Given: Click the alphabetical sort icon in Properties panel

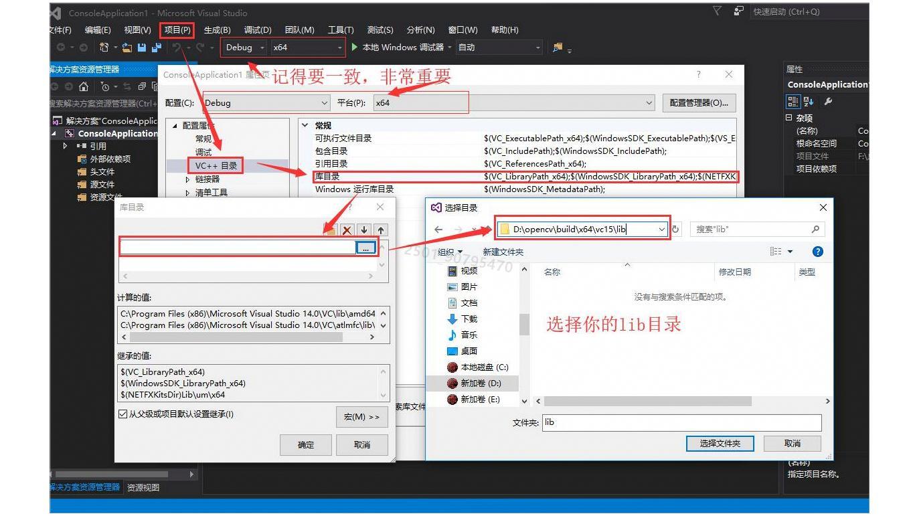Looking at the screenshot, I should (x=809, y=102).
